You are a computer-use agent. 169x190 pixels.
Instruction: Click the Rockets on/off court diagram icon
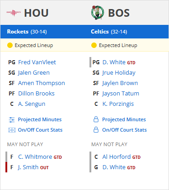click(12, 130)
